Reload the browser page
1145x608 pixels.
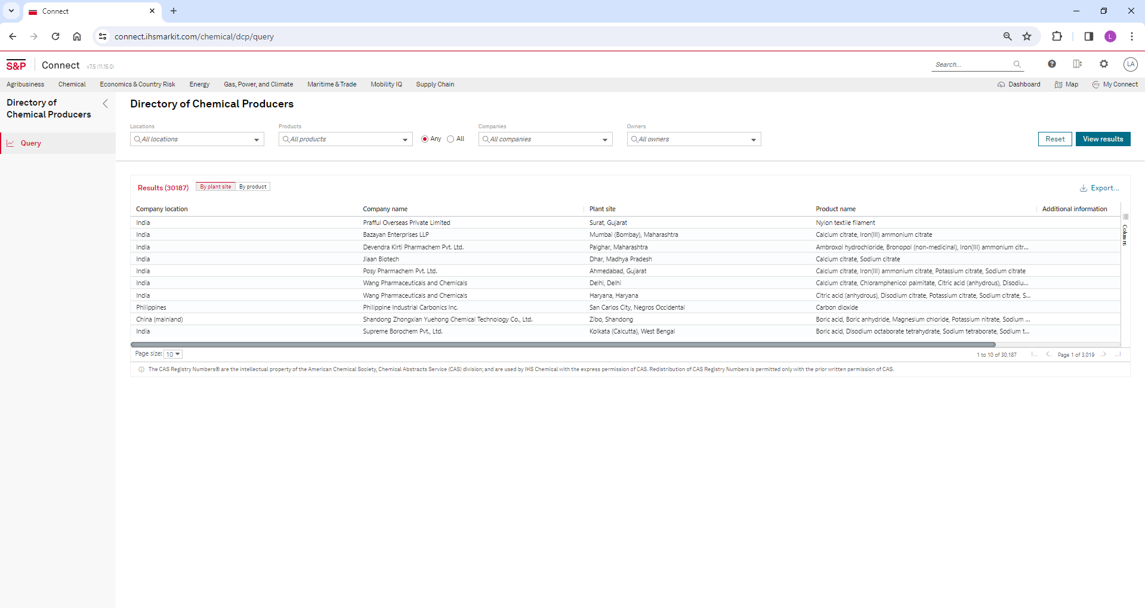point(55,36)
